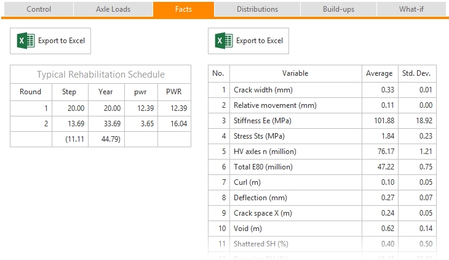Viewport: 449px width, 260px height.
Task: Select the Crack width (mm) variable cell
Action: tap(263, 90)
